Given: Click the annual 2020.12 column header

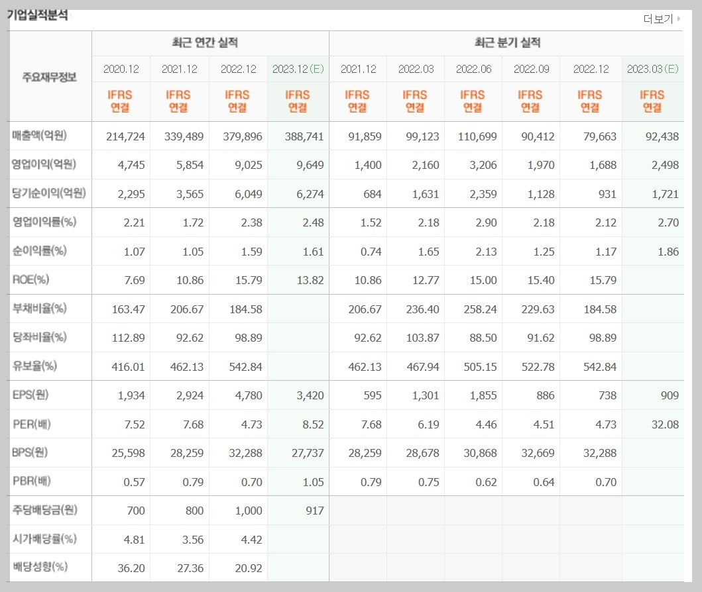Looking at the screenshot, I should click(121, 70).
